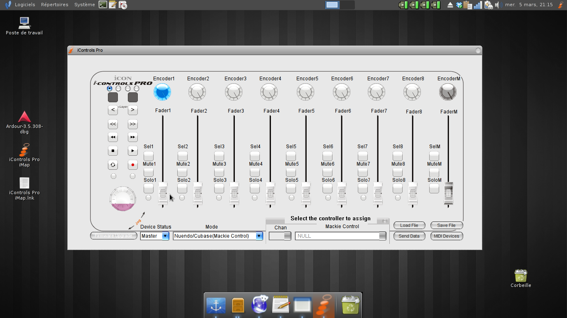Click the MIDI Devices button
Image resolution: width=567 pixels, height=318 pixels.
tap(446, 236)
